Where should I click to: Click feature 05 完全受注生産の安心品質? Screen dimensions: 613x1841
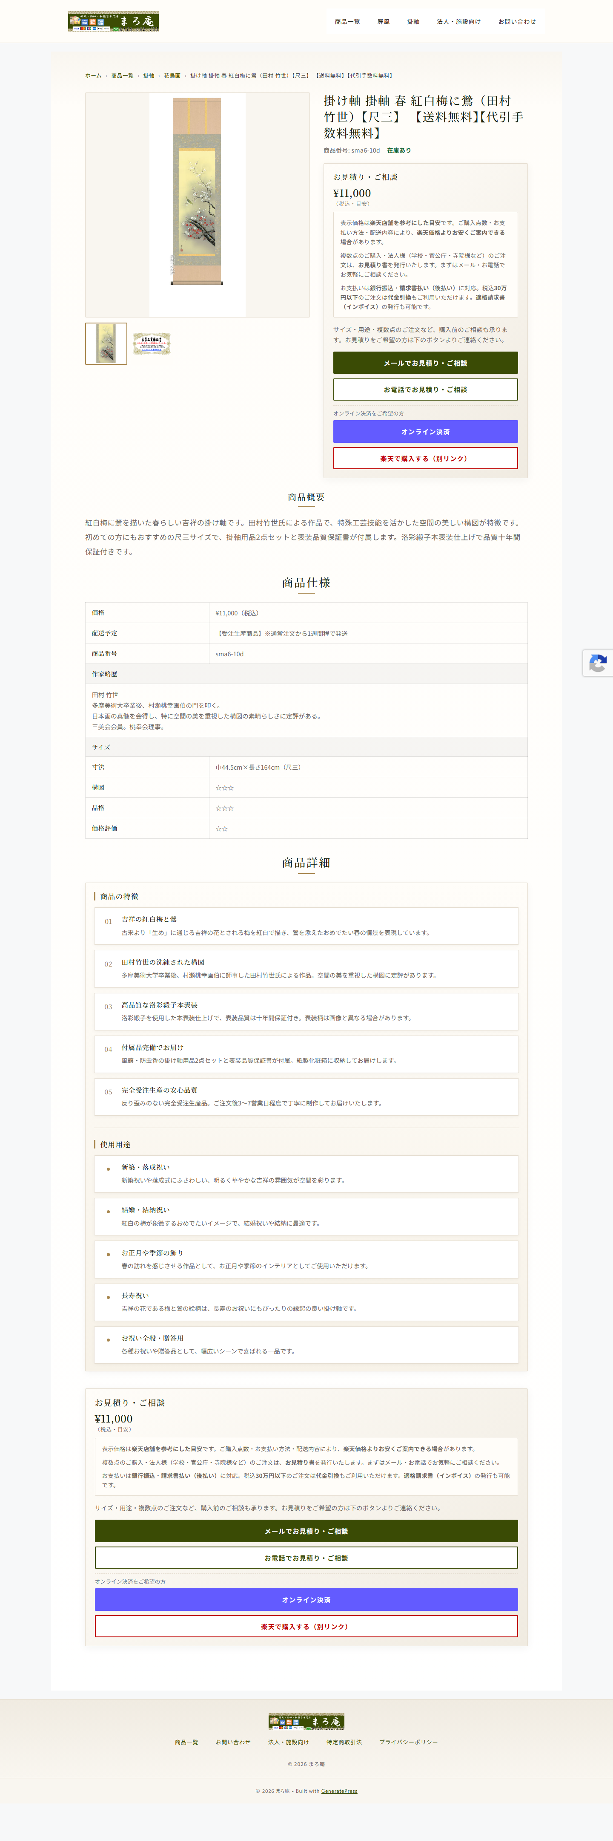pyautogui.click(x=306, y=1097)
